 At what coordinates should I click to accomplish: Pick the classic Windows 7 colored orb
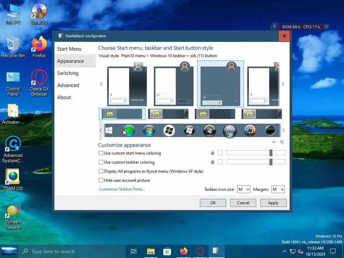coord(149,131)
